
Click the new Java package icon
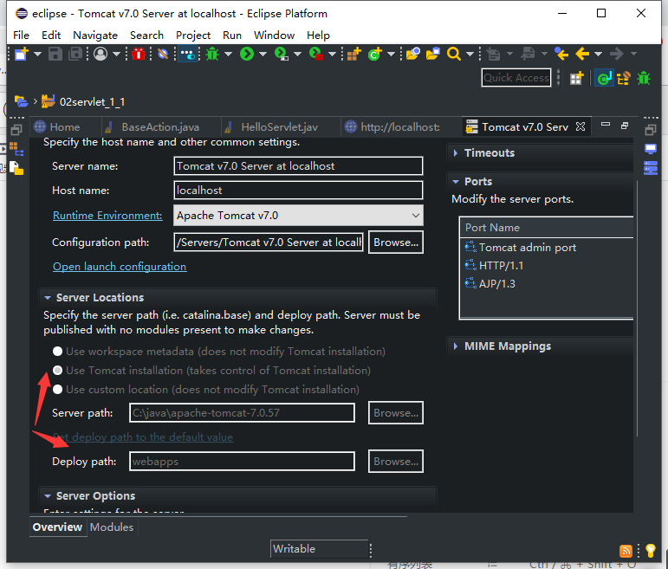(x=353, y=54)
